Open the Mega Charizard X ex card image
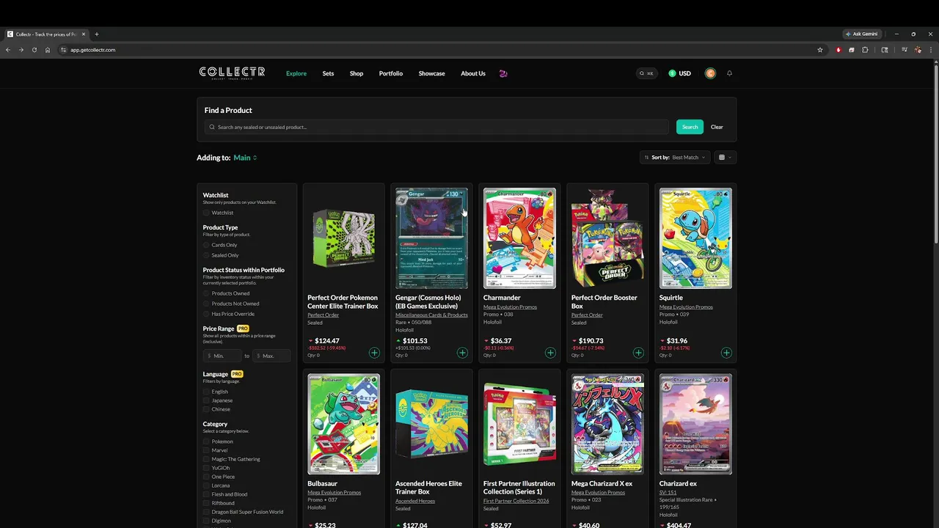 coord(607,425)
